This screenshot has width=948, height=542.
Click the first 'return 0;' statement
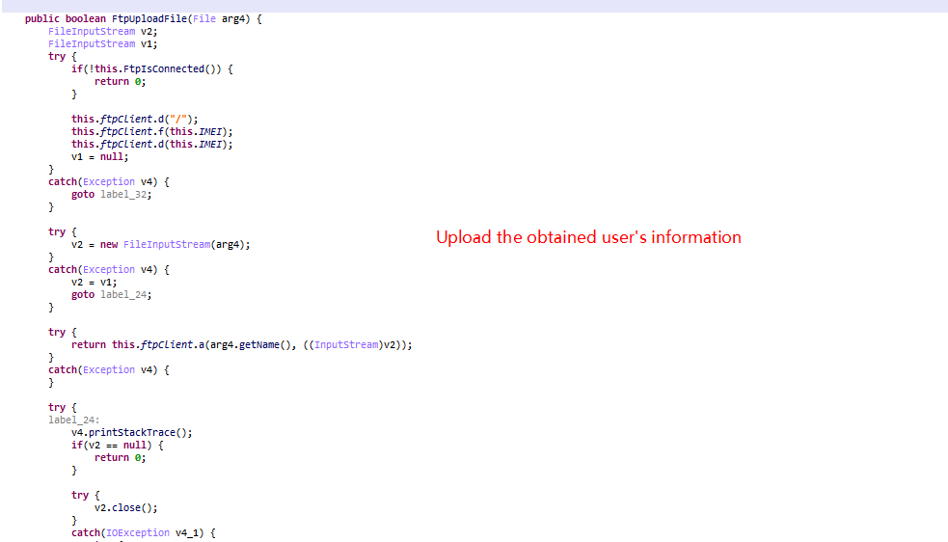click(x=121, y=82)
